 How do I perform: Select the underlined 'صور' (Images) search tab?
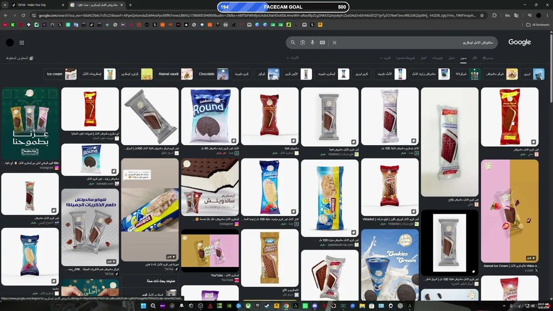[463, 58]
